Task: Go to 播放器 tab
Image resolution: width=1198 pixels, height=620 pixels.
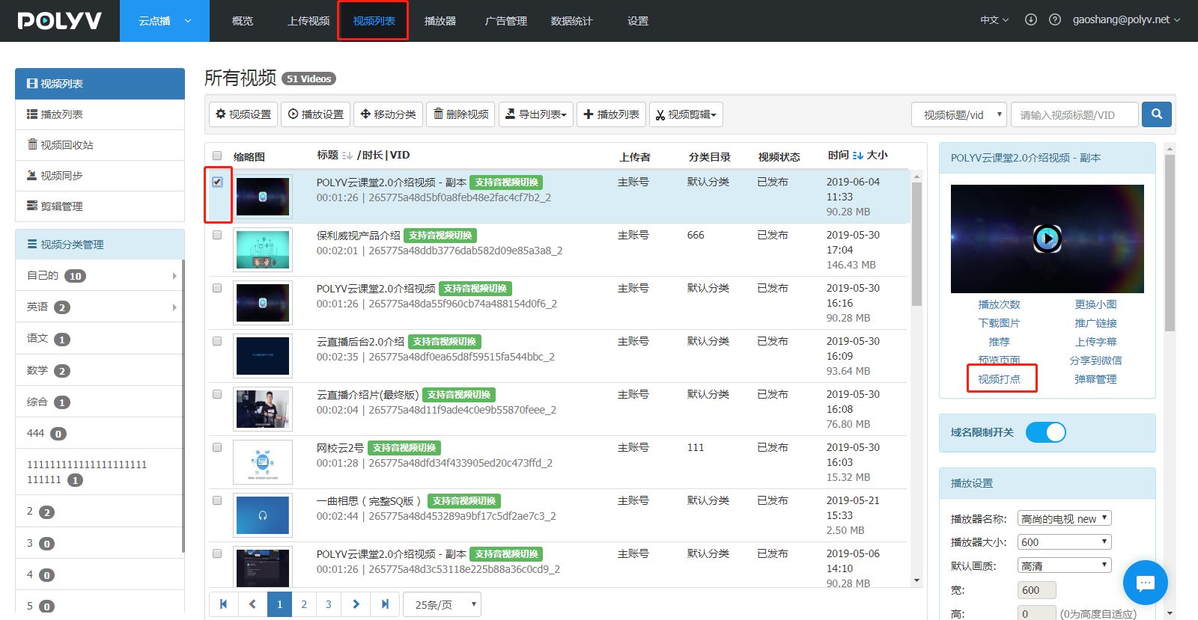Action: click(x=440, y=21)
